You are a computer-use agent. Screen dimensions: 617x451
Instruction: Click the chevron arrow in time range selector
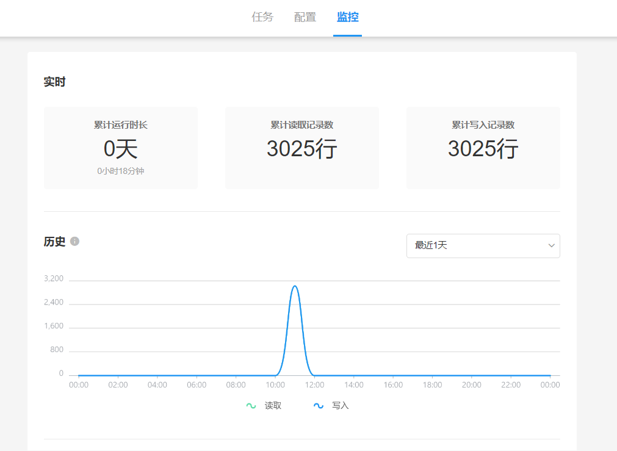[551, 245]
